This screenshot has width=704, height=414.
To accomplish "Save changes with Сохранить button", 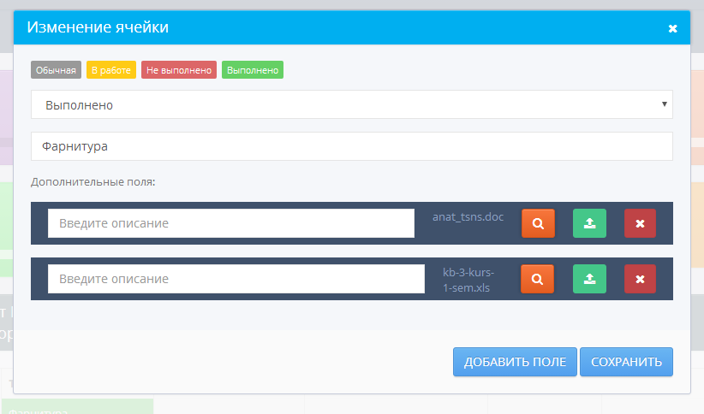I will point(626,362).
